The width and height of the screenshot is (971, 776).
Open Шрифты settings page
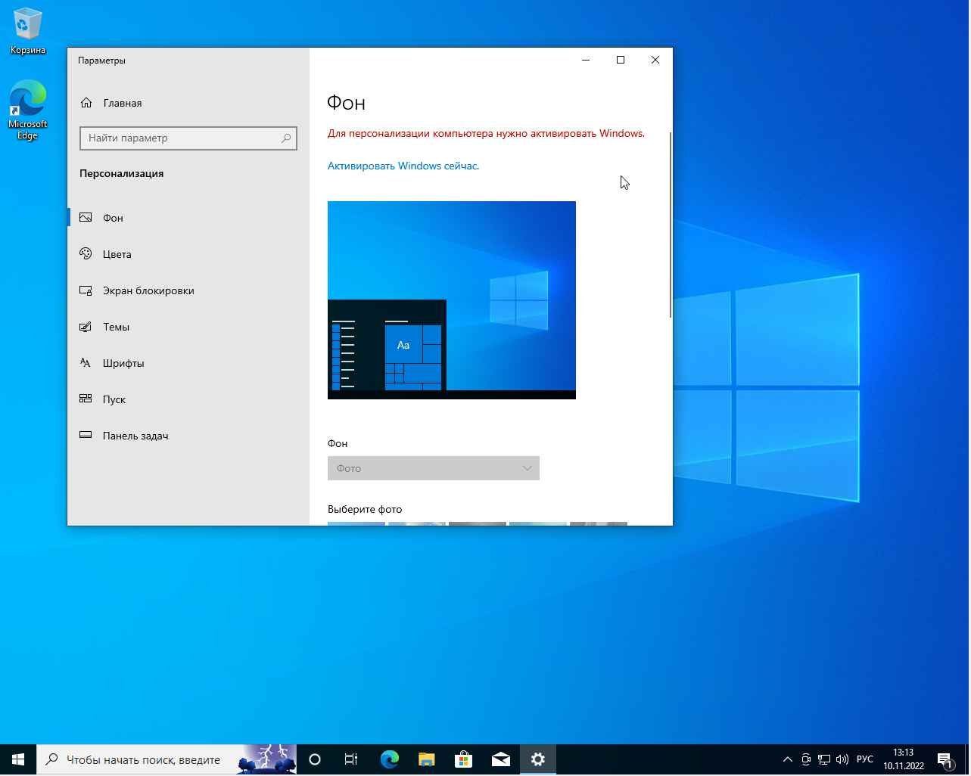click(x=188, y=363)
